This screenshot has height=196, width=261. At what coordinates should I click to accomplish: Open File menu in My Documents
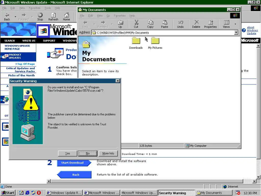(82, 16)
